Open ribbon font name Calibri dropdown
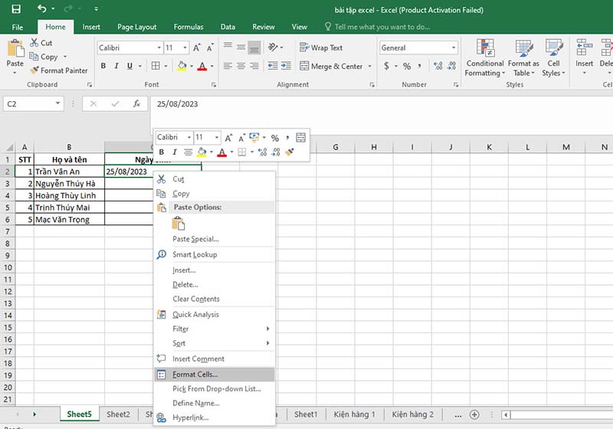 click(x=159, y=47)
